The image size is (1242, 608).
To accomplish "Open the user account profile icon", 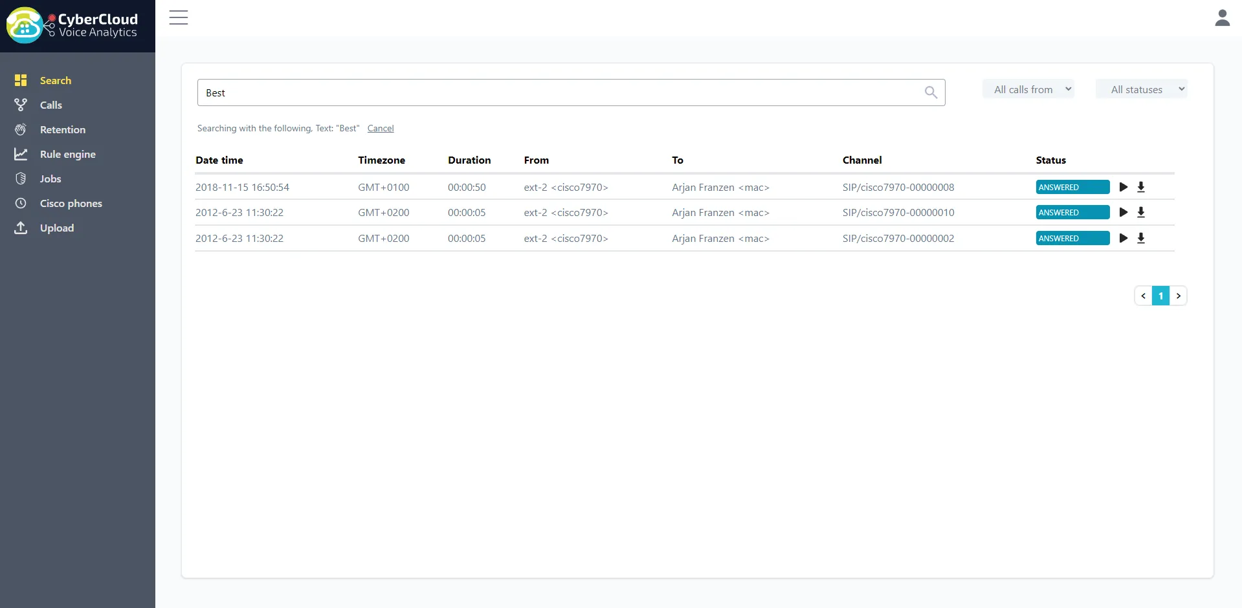I will pyautogui.click(x=1222, y=17).
